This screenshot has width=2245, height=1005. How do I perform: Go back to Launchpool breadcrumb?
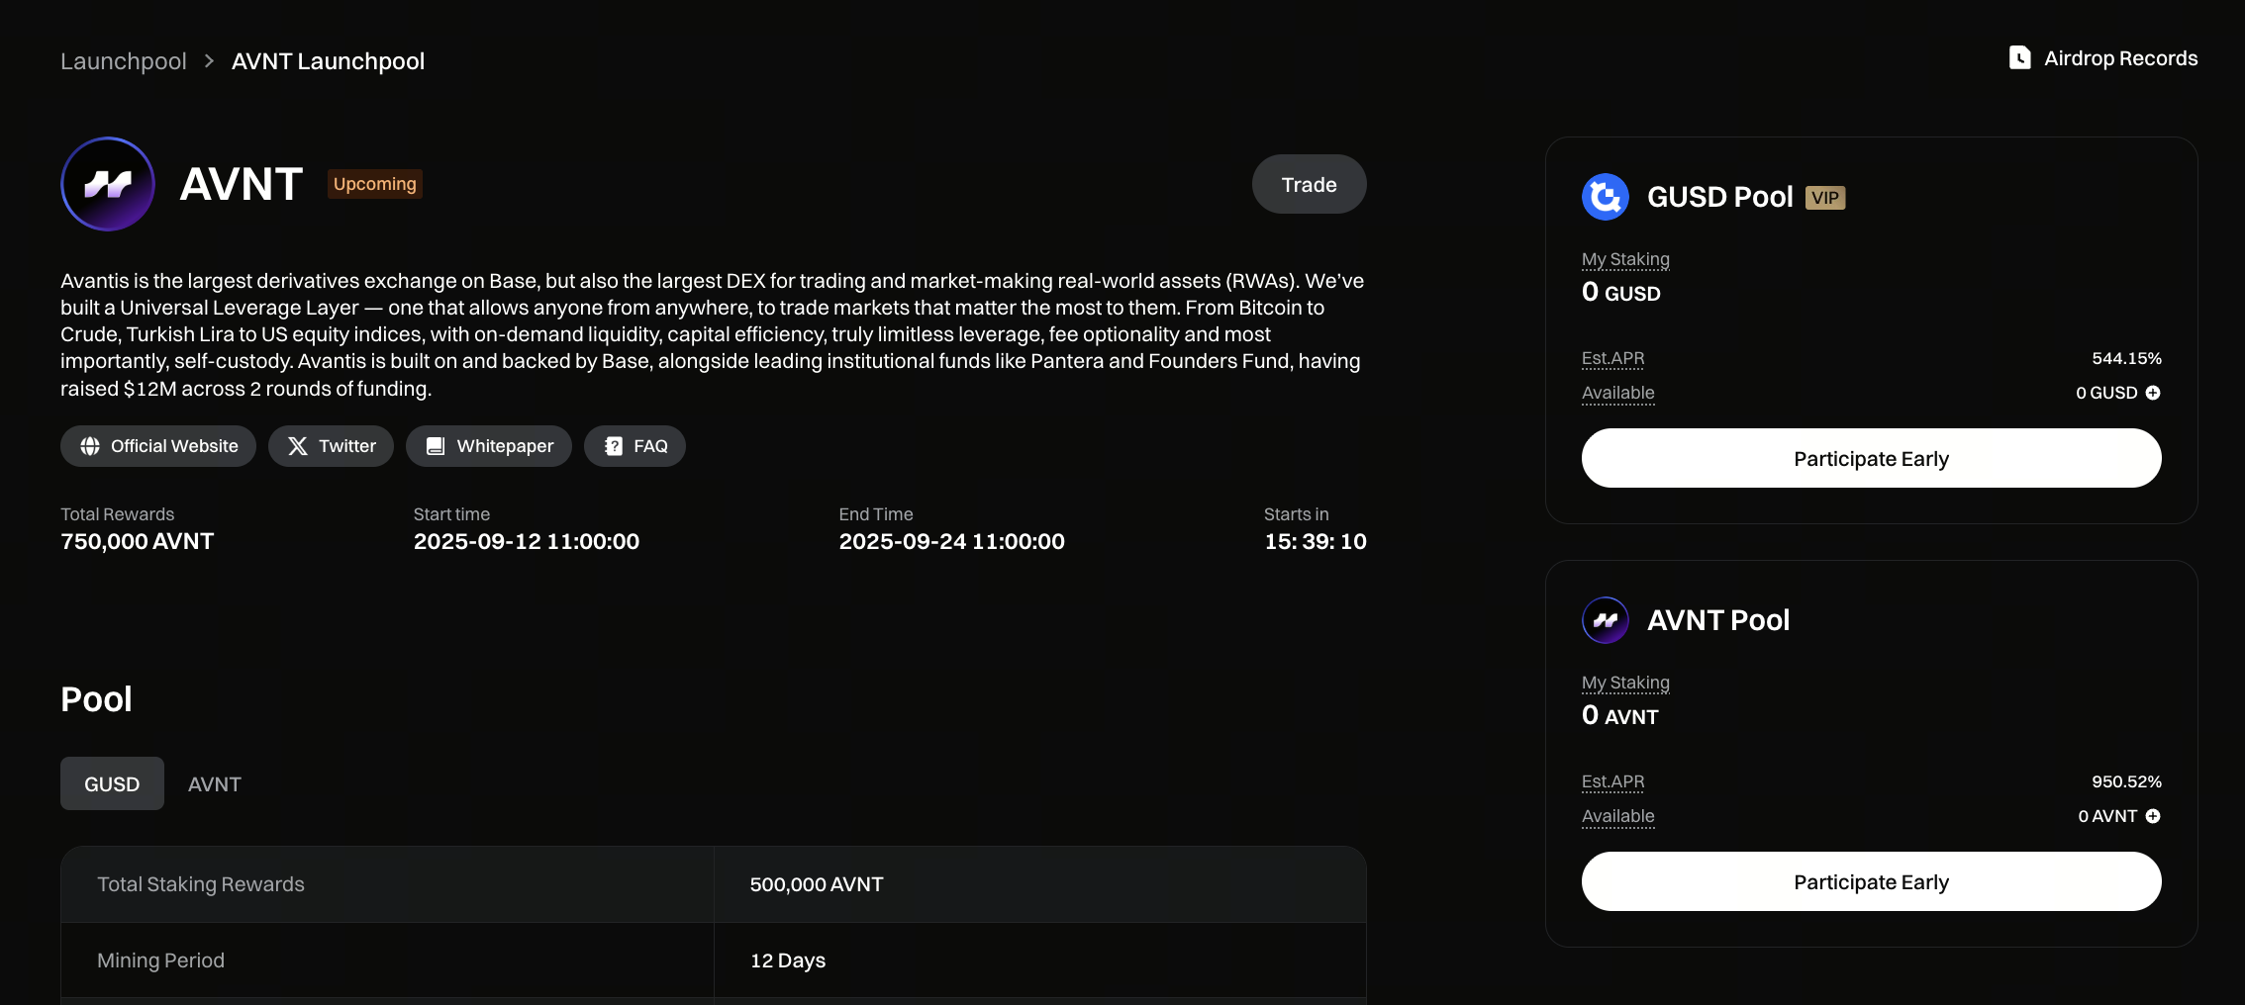click(124, 61)
